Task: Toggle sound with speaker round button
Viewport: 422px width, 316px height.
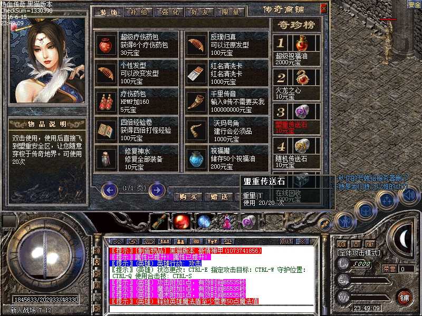Action: (x=408, y=194)
